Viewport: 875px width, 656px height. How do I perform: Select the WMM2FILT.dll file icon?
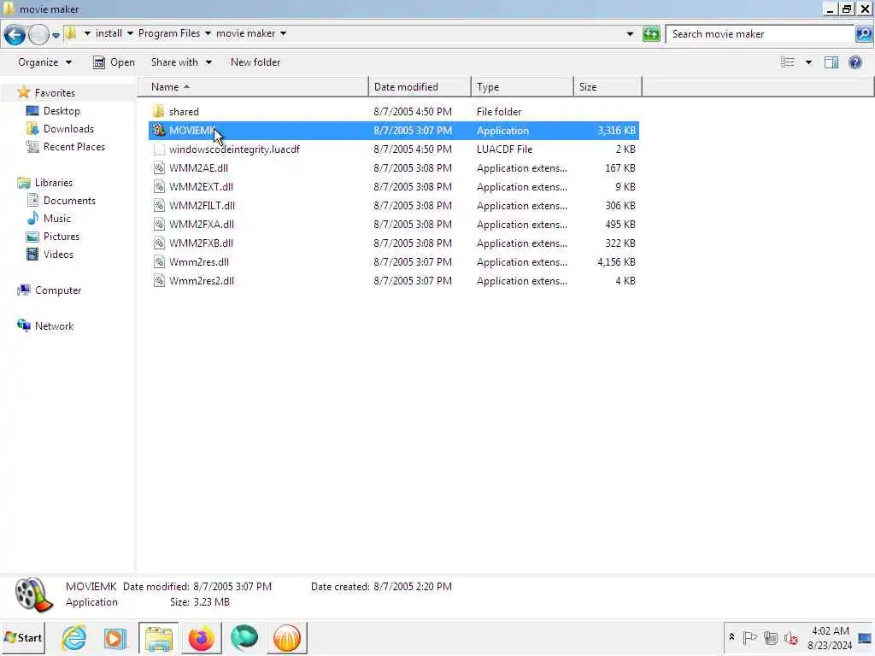(158, 205)
